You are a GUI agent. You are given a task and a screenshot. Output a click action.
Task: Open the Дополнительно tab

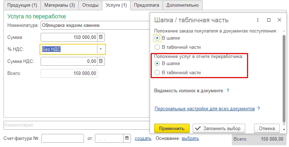click(x=182, y=5)
